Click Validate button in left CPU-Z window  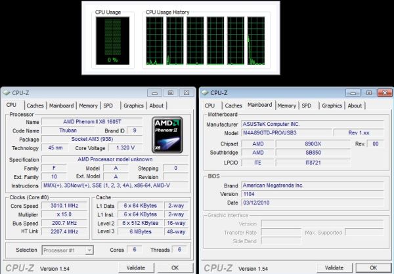click(x=136, y=267)
